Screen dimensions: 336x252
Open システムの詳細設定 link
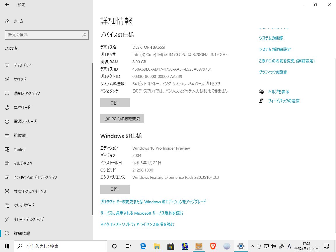coord(275,50)
